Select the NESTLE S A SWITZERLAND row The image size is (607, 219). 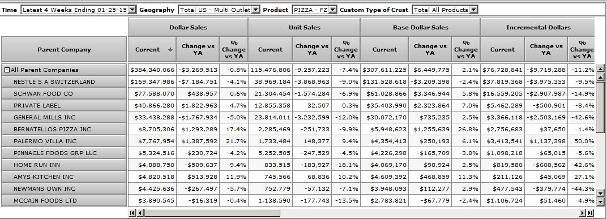pyautogui.click(x=64, y=82)
